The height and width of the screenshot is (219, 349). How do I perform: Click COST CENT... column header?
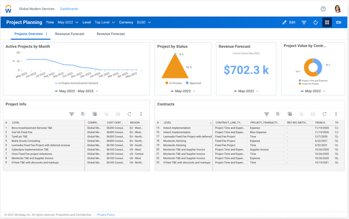115,122
